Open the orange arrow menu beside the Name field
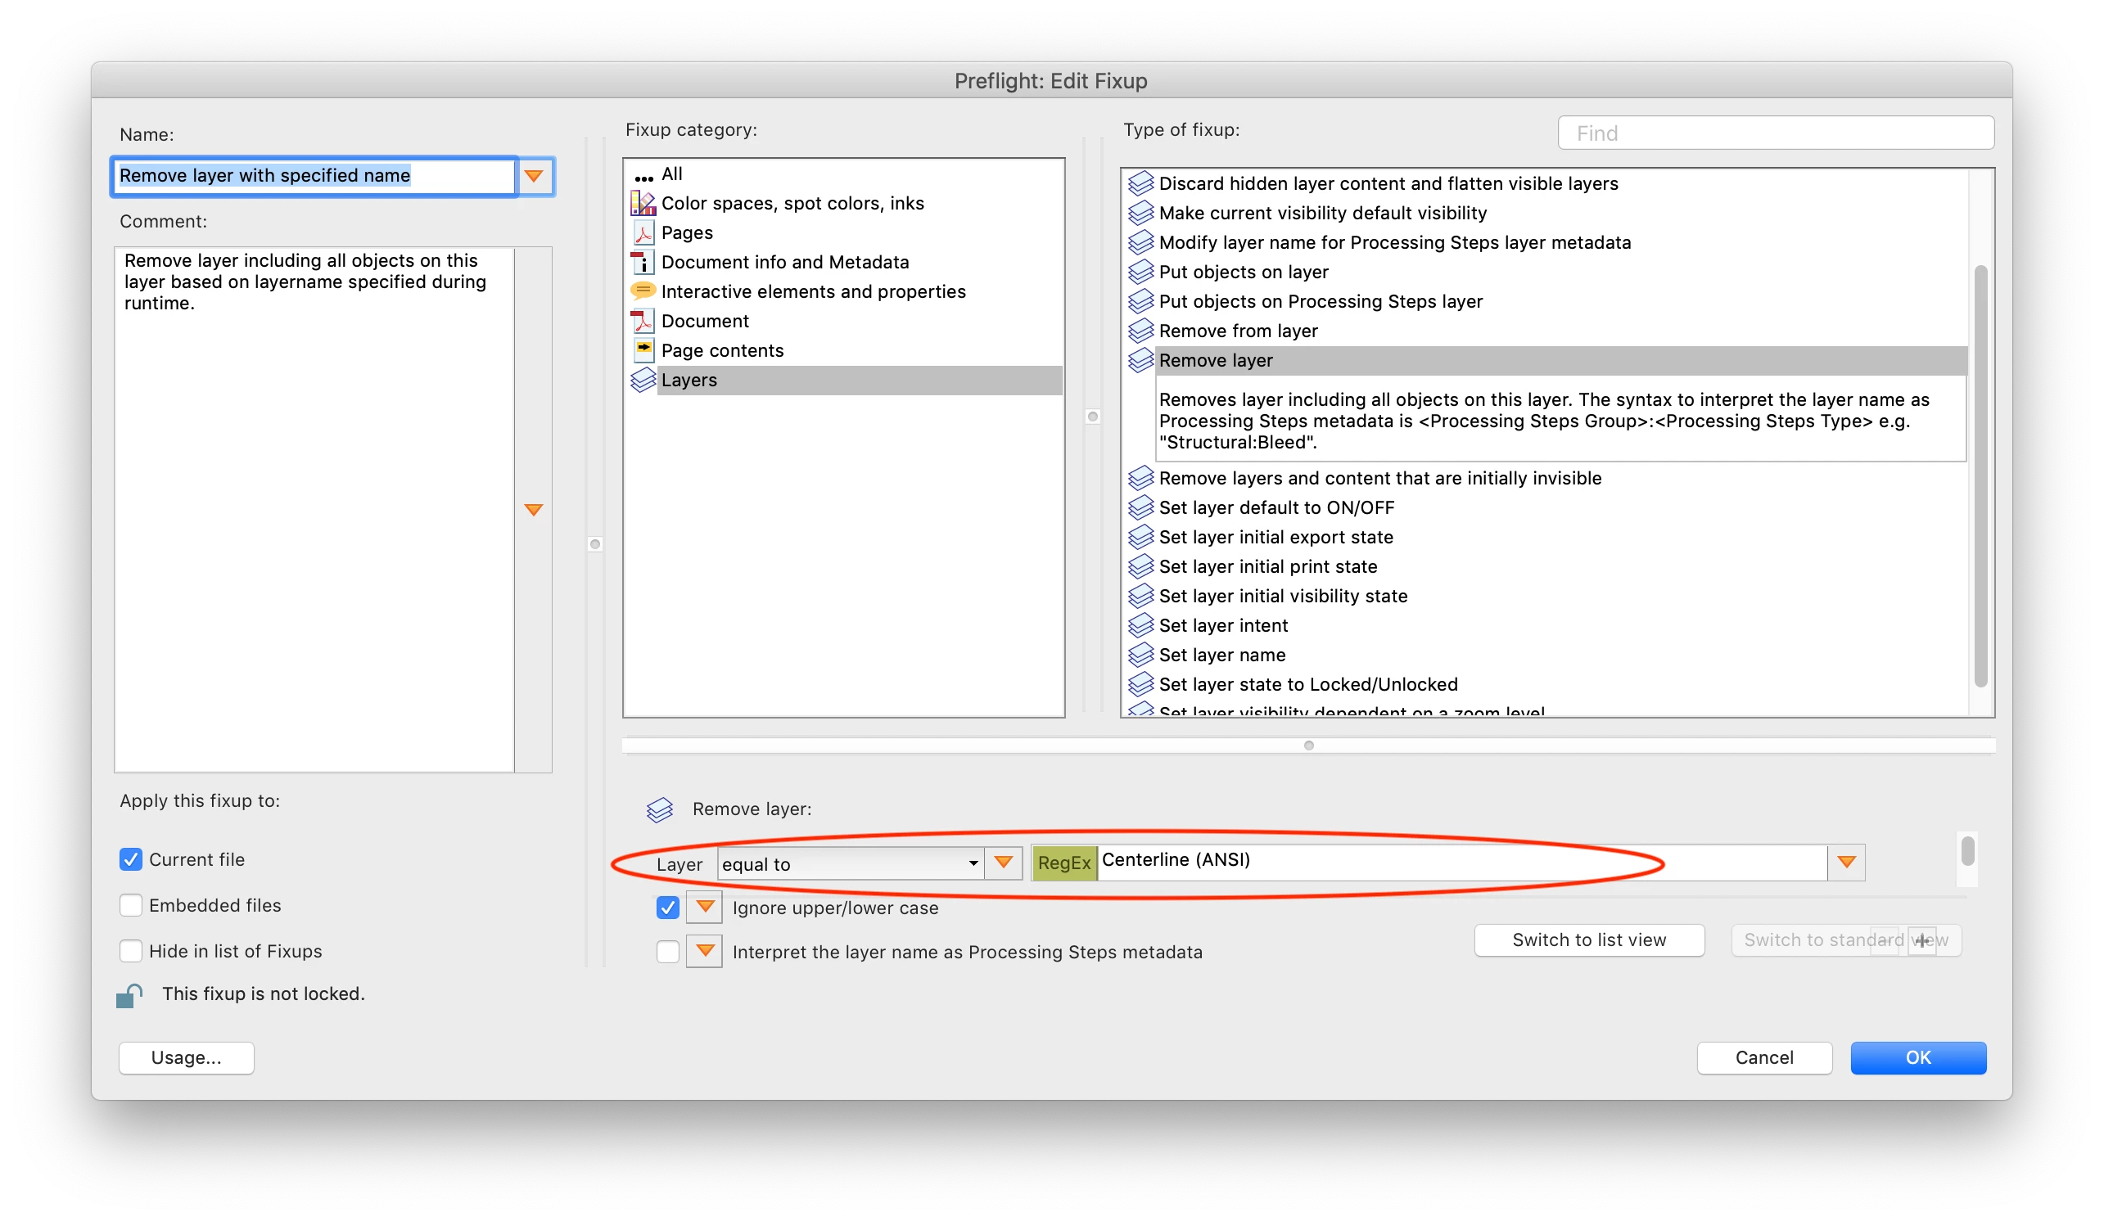Viewport: 2104px width, 1221px height. tap(535, 176)
